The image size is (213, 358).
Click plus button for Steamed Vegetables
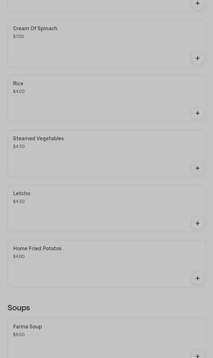click(x=197, y=168)
